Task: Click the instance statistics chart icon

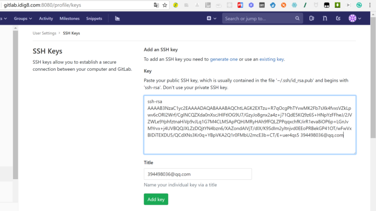Action: pyautogui.click(x=118, y=18)
